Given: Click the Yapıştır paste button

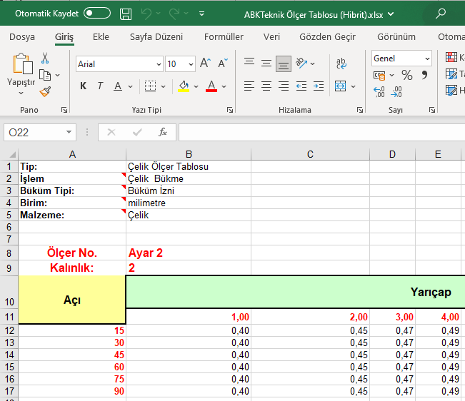Looking at the screenshot, I should click(21, 71).
